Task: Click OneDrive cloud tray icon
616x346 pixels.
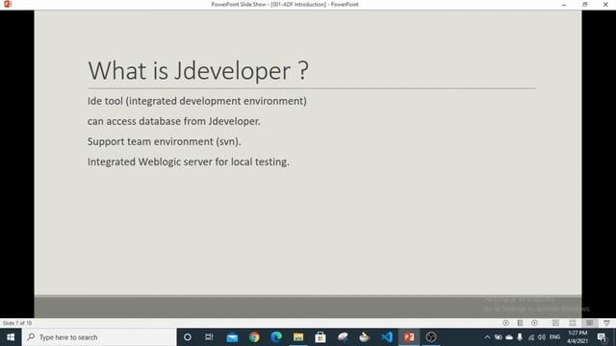Action: pyautogui.click(x=509, y=337)
